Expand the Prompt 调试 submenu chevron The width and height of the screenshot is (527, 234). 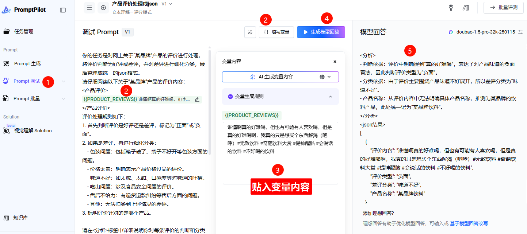coord(64,81)
